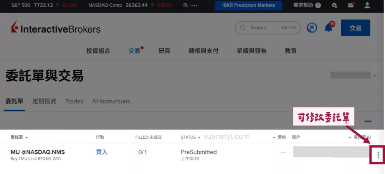Image resolution: width=385 pixels, height=174 pixels.
Task: Click the 行動 column header
Action: pyautogui.click(x=100, y=137)
